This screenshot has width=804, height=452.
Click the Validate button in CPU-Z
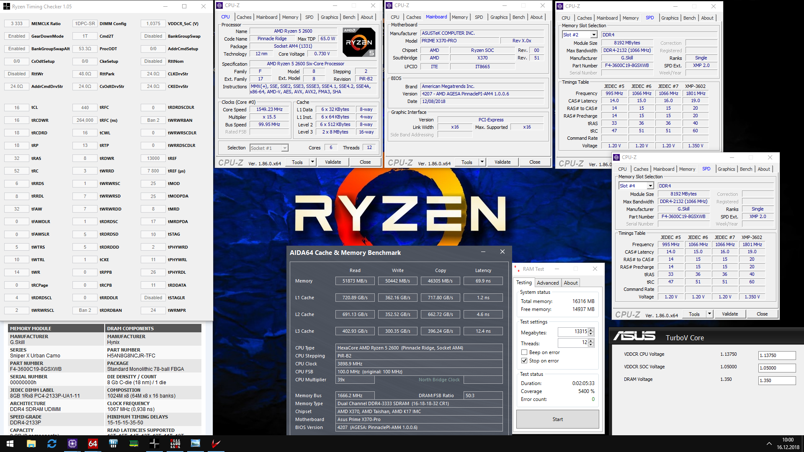point(333,162)
